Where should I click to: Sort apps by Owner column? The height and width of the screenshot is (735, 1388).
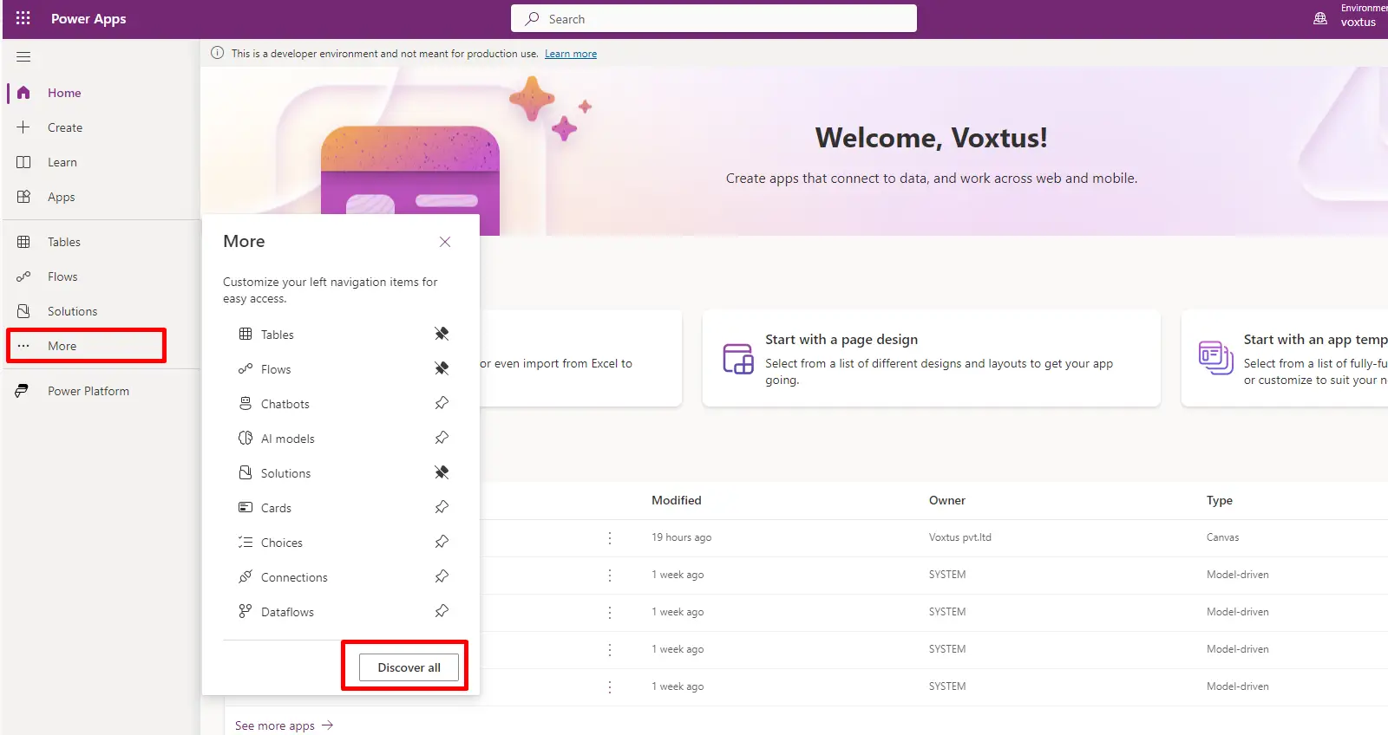(x=946, y=500)
